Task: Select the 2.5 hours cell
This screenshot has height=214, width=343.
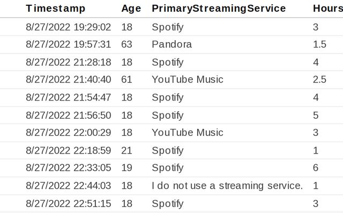Action: (x=319, y=80)
